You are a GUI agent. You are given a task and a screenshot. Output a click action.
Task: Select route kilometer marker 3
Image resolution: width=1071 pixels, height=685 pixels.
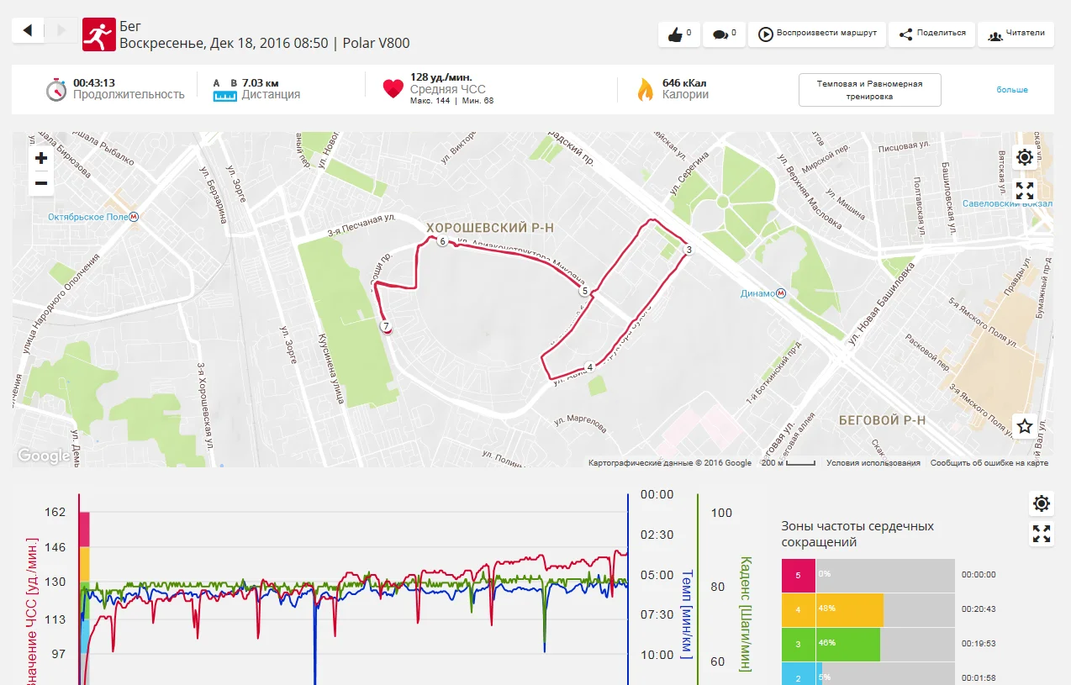click(x=688, y=250)
